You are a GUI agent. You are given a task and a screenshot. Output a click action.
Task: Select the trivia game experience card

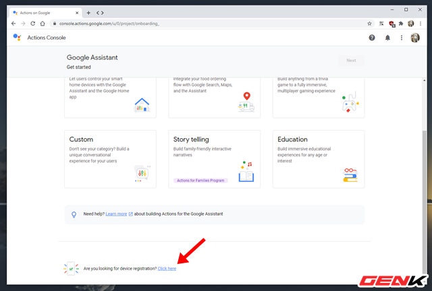coord(319,98)
